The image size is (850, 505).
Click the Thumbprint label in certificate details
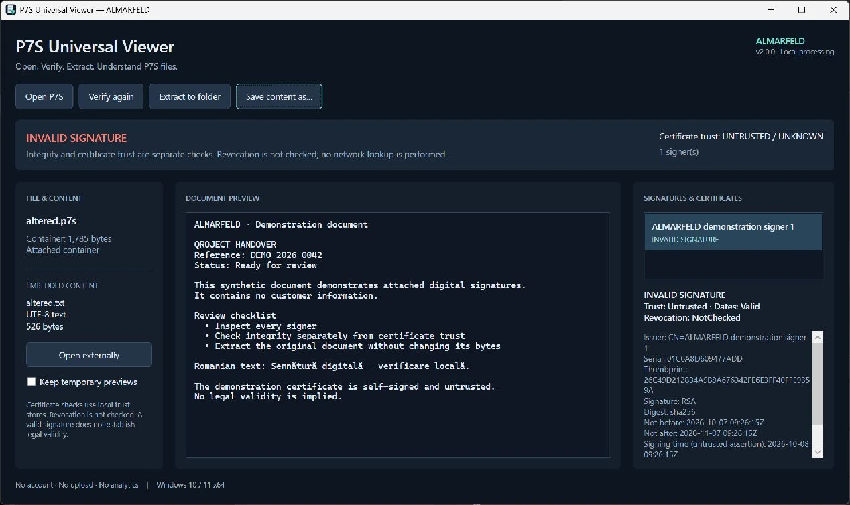665,369
